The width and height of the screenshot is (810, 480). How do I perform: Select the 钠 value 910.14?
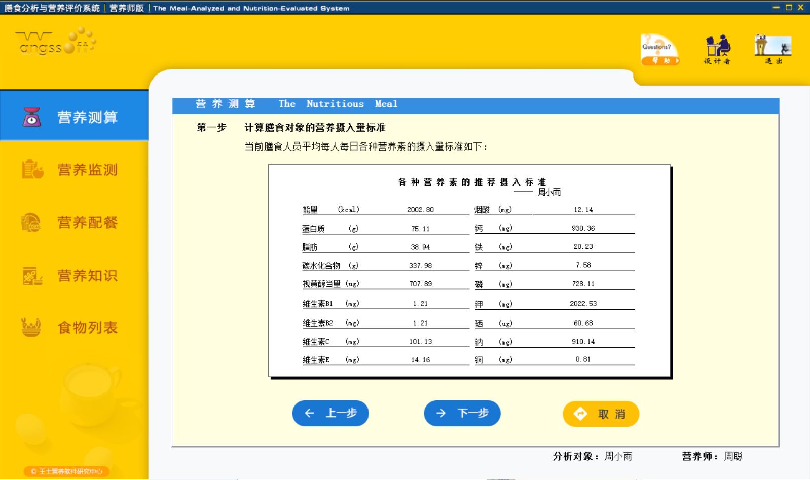click(583, 342)
